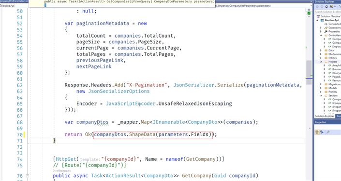Click the Properties wrench icon in tree
Screen dimensions: 341x181
click(326, 31)
